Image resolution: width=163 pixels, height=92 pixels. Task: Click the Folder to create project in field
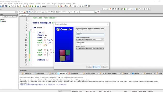tap(89, 39)
